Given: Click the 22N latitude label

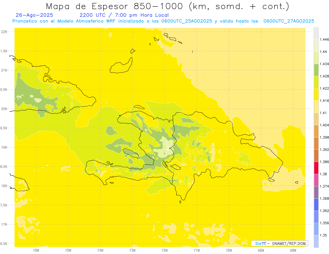Looking at the screenshot, I should click(4, 32).
